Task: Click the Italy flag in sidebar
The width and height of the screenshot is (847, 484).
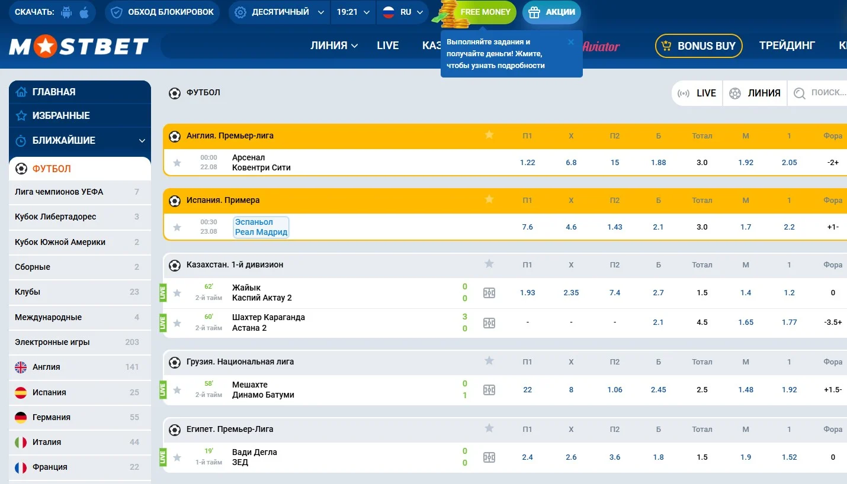Action: pyautogui.click(x=21, y=443)
